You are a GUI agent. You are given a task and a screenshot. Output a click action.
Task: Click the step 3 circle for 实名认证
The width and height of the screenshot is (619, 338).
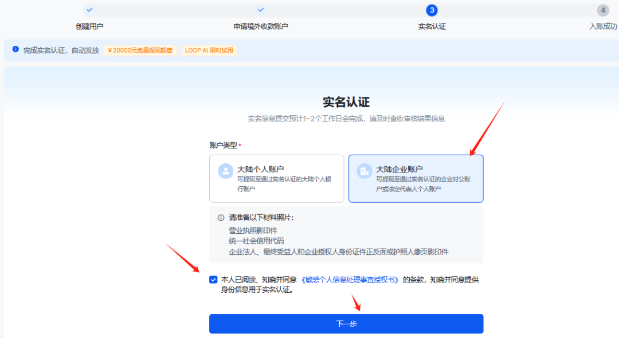click(x=432, y=10)
